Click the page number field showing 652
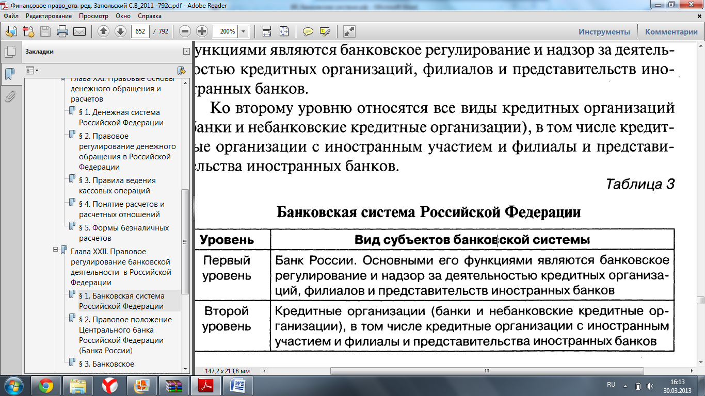The width and height of the screenshot is (705, 396). (140, 31)
